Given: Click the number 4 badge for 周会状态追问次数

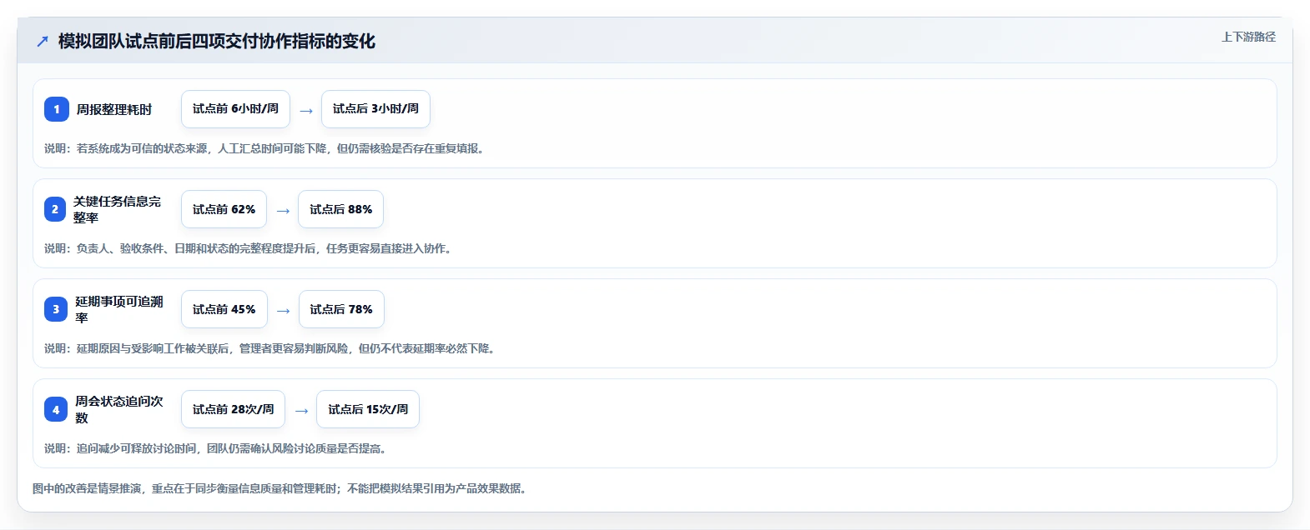Looking at the screenshot, I should pos(56,409).
